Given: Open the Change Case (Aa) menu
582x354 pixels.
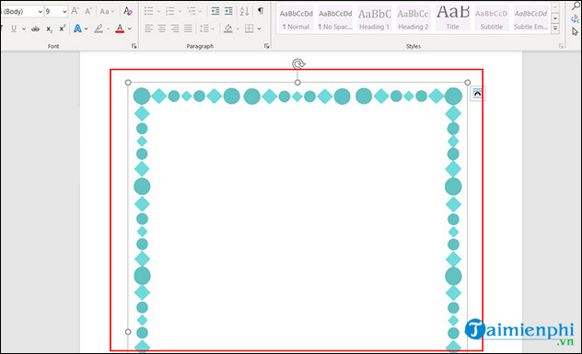Looking at the screenshot, I should tap(107, 11).
